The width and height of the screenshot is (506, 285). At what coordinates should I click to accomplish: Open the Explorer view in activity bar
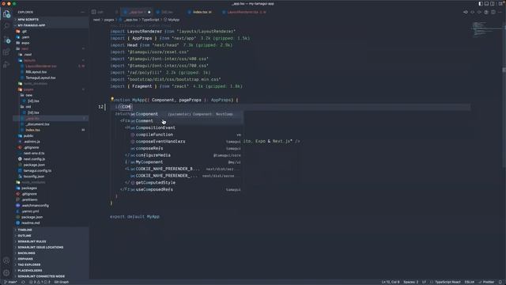6,14
